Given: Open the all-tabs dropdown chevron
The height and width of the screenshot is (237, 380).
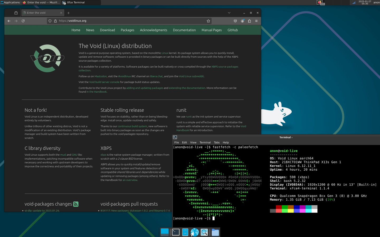Looking at the screenshot, I should [229, 13].
